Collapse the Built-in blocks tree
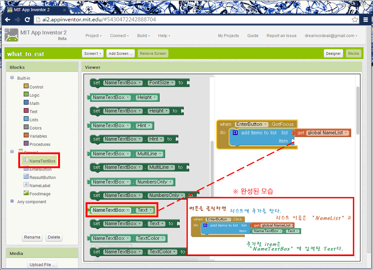This screenshot has height=270, width=373. point(12,78)
